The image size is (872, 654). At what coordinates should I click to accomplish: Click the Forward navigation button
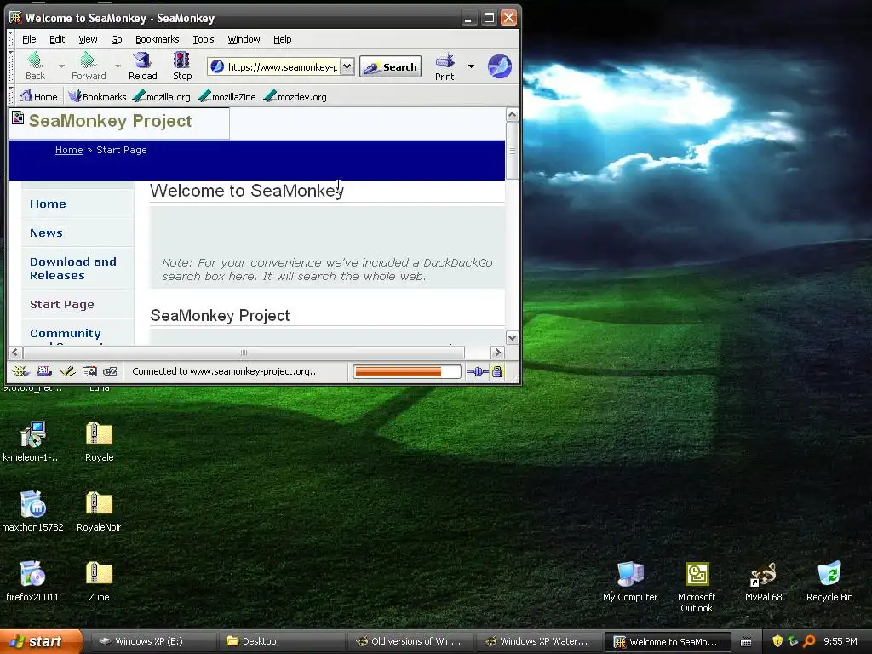(x=89, y=66)
